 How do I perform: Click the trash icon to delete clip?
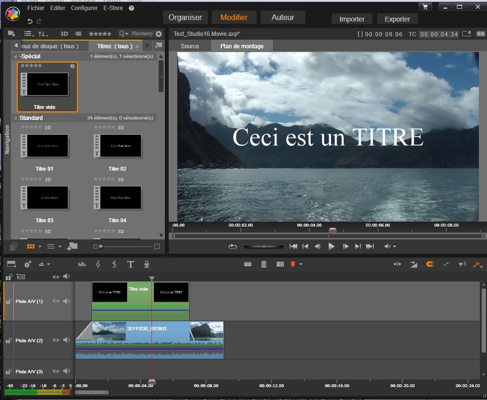264,264
